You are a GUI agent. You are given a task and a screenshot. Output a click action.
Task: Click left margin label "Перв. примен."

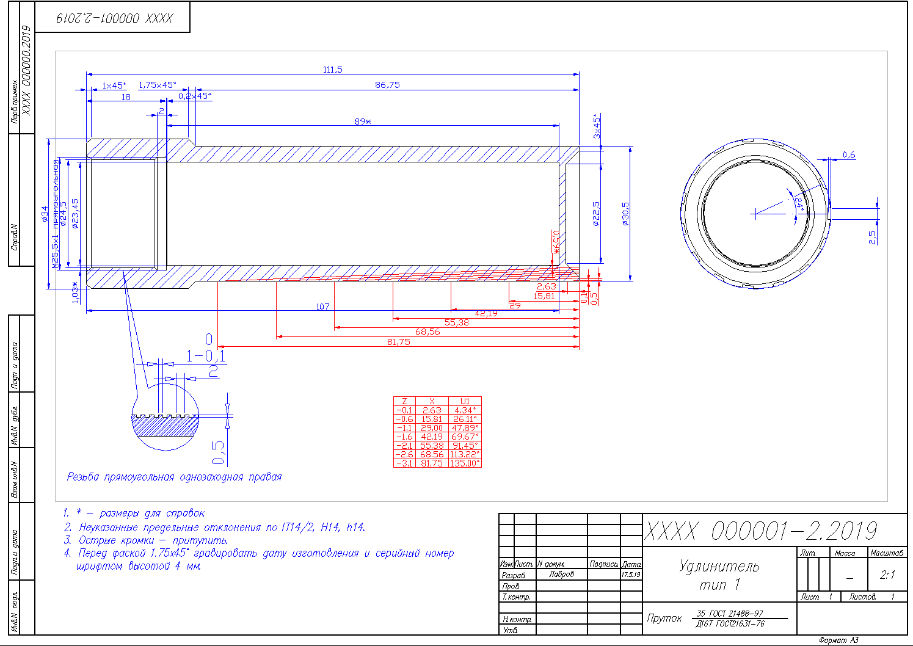pyautogui.click(x=14, y=102)
